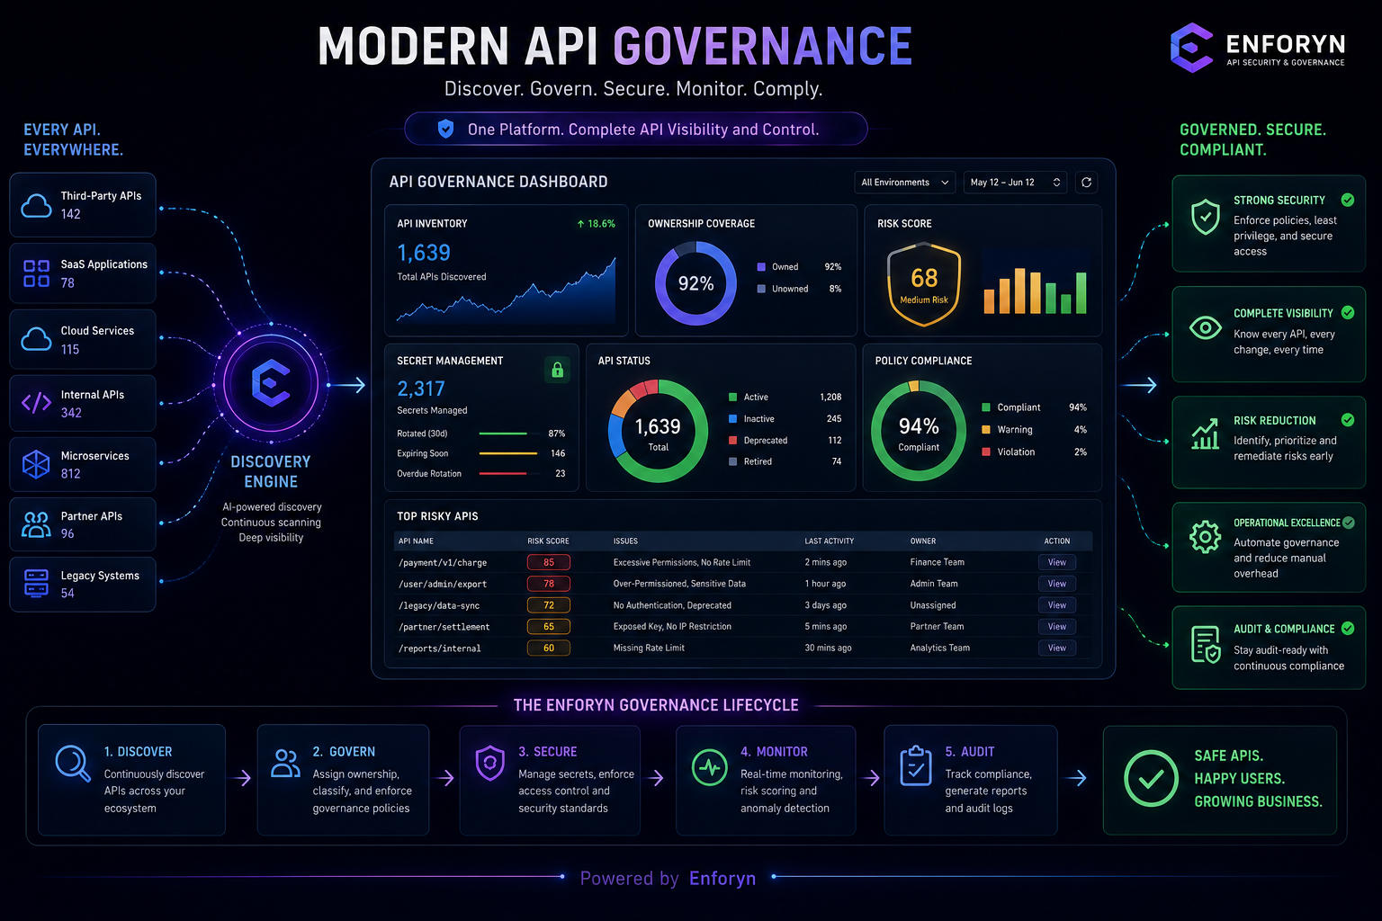1382x921 pixels.
Task: Click the API NAME column header
Action: tap(416, 541)
